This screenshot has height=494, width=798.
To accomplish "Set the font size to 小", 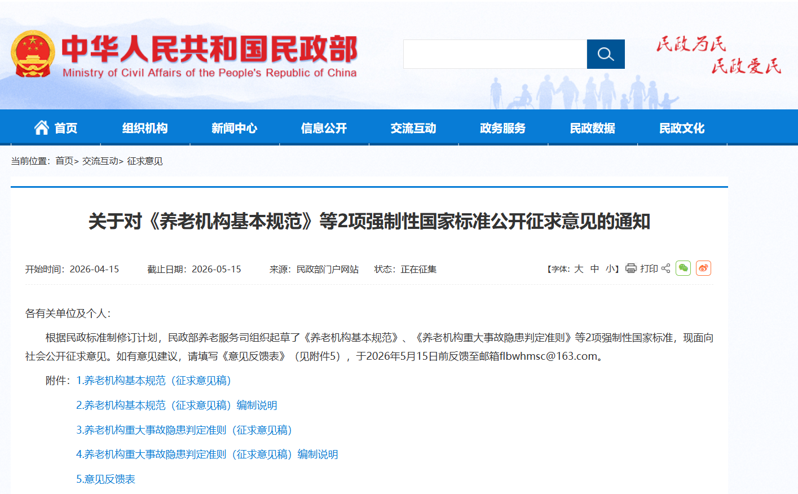I will point(610,269).
